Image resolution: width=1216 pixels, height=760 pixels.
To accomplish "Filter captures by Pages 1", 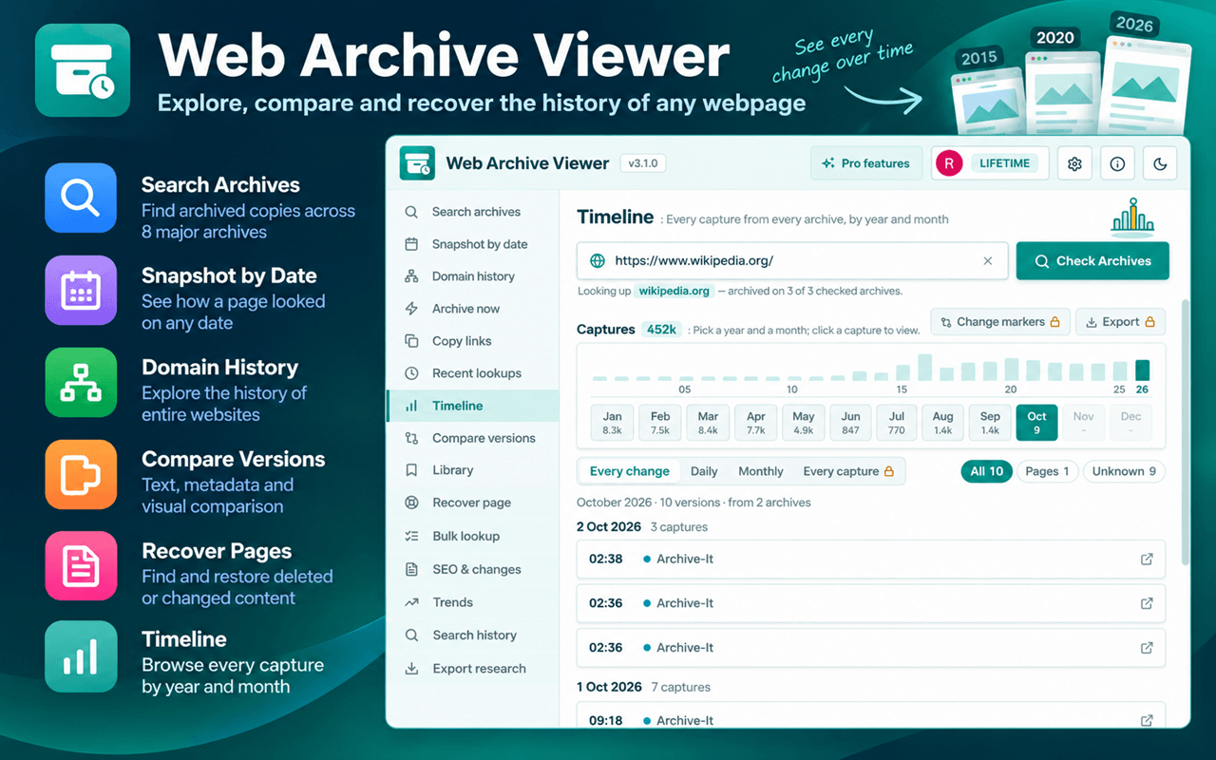I will click(x=1047, y=471).
